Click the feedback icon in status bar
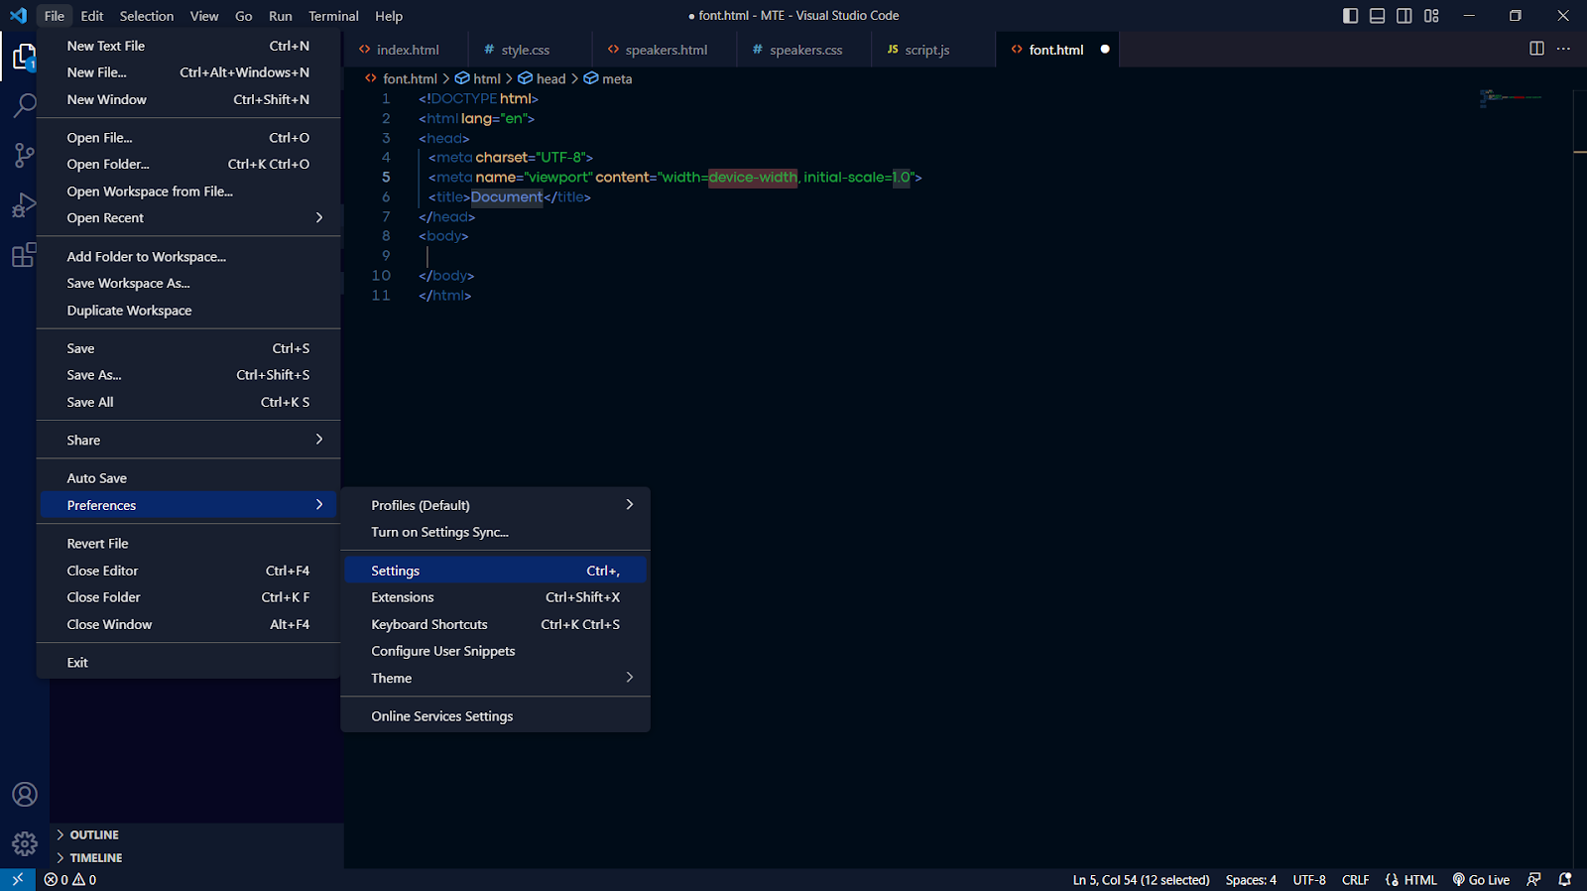The width and height of the screenshot is (1587, 891). click(x=1533, y=879)
